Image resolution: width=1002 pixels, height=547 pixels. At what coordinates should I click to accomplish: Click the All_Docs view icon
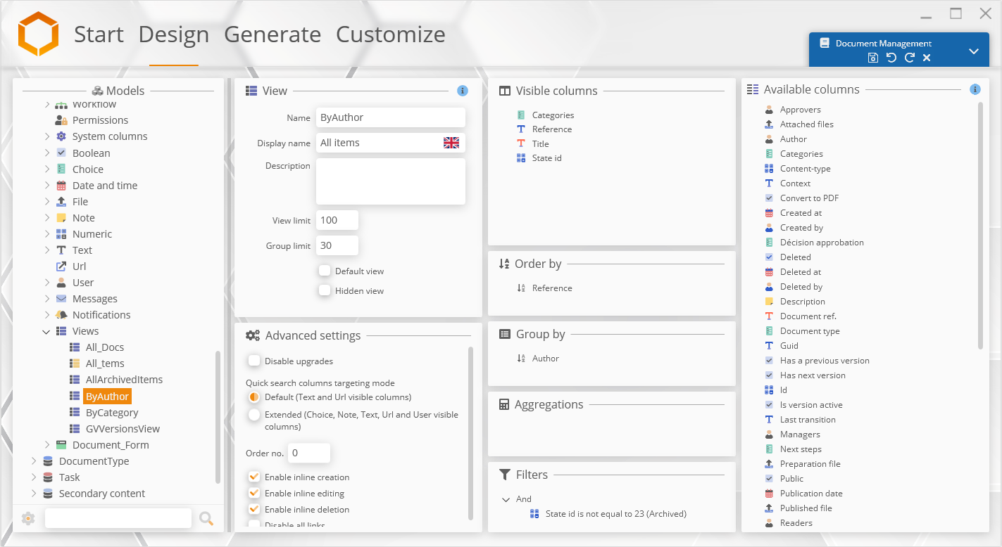coord(75,347)
